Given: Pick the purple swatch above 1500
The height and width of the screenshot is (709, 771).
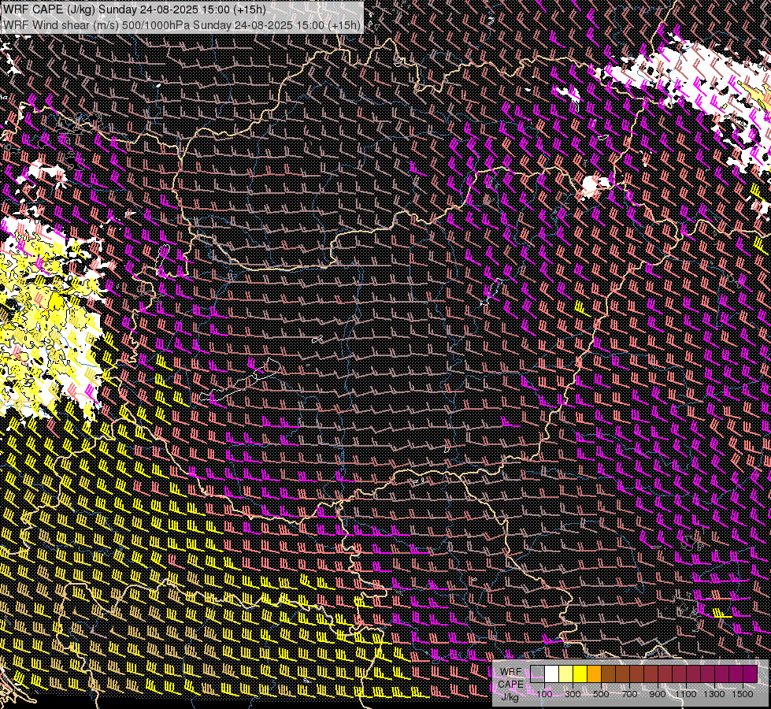Looking at the screenshot, I should pyautogui.click(x=750, y=674).
